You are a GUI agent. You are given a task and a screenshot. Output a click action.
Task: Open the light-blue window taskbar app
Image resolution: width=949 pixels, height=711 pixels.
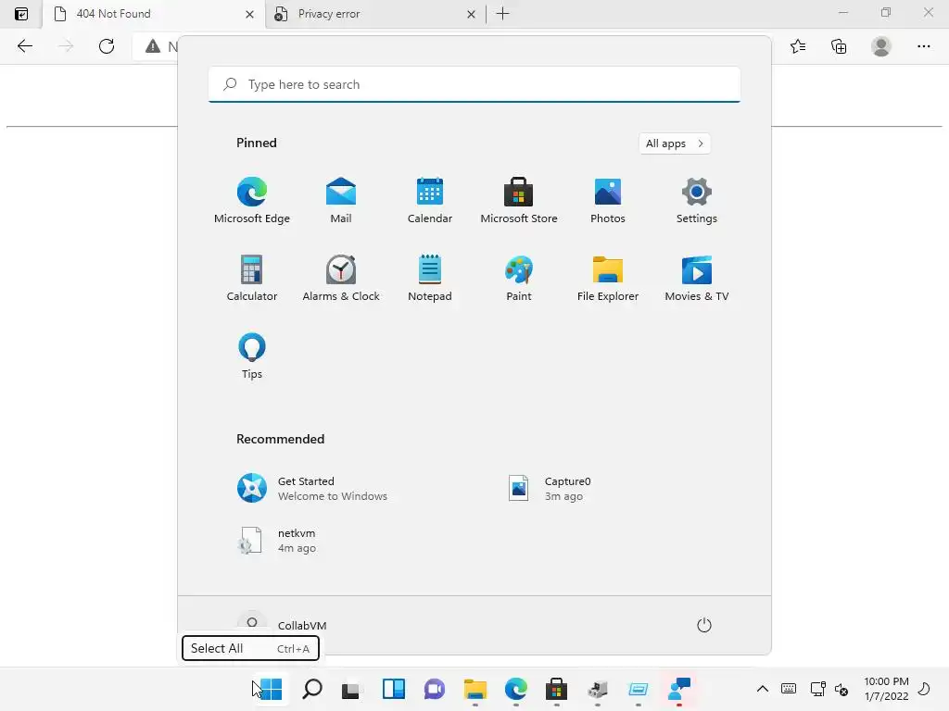click(x=638, y=689)
